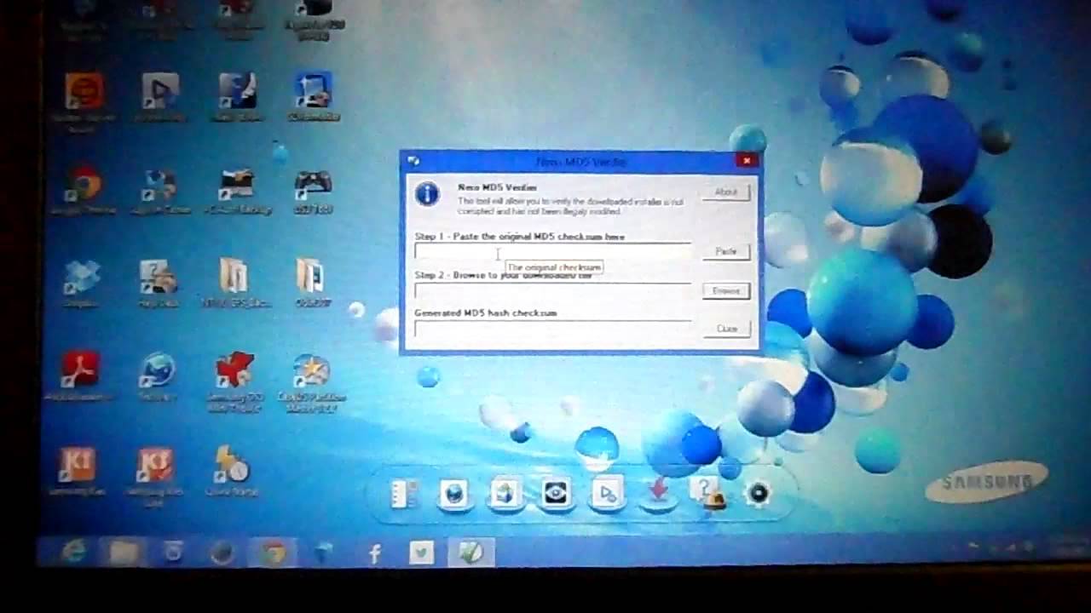
Task: Click the About button in Nero MD5 Verifier
Action: coord(725,192)
